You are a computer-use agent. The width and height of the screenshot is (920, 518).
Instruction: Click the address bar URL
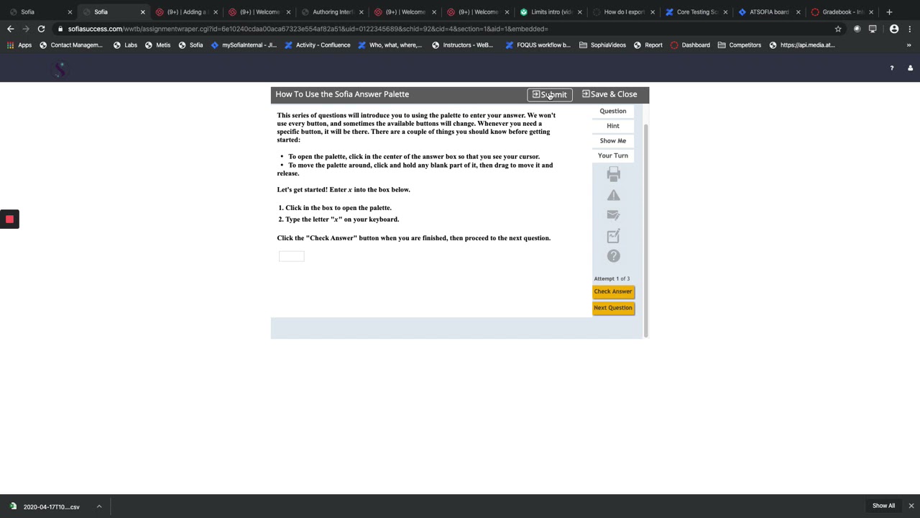pyautogui.click(x=308, y=29)
